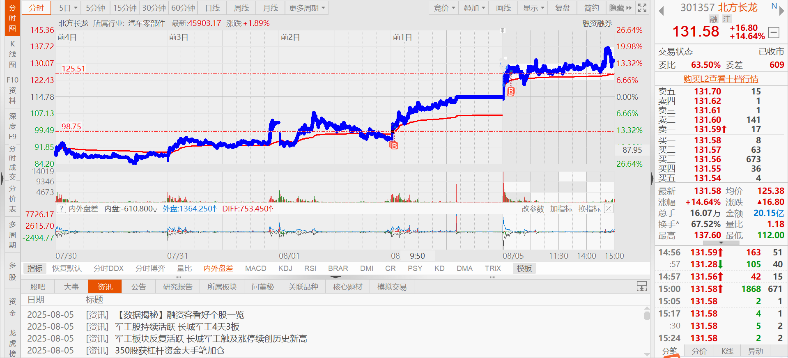Image resolution: width=788 pixels, height=358 pixels.
Task: Click the B marker on 08/05 chart
Action: point(511,92)
